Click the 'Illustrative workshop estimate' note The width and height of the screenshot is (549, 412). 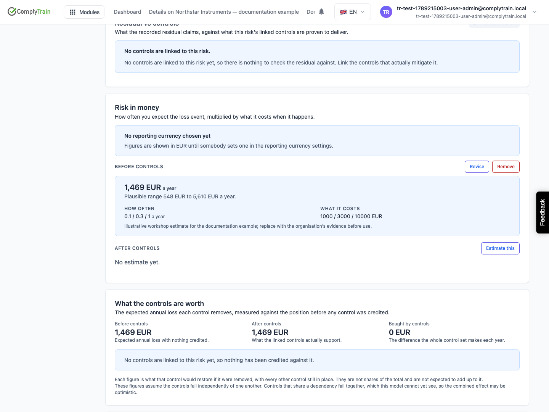pos(248,226)
